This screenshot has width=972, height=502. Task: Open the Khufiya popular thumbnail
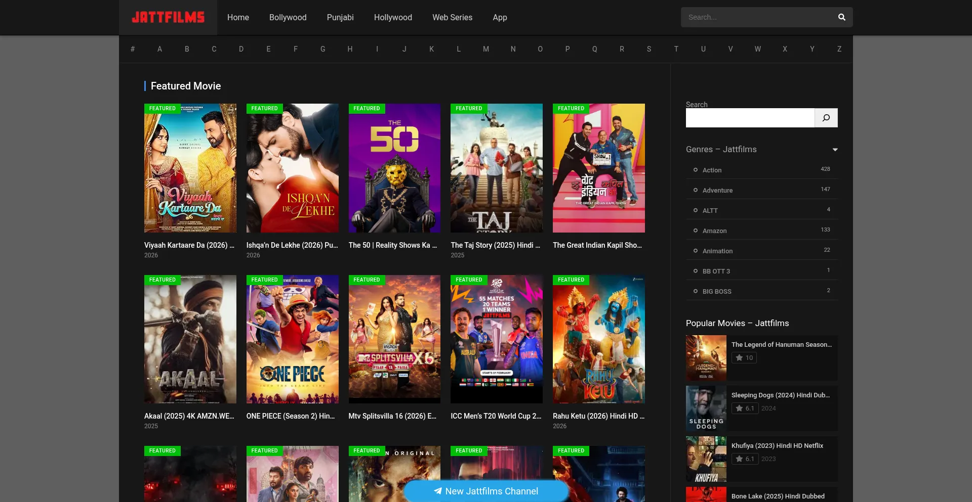pyautogui.click(x=706, y=459)
